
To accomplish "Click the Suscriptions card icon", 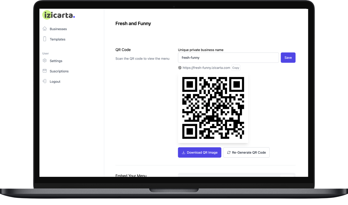I will pyautogui.click(x=45, y=71).
